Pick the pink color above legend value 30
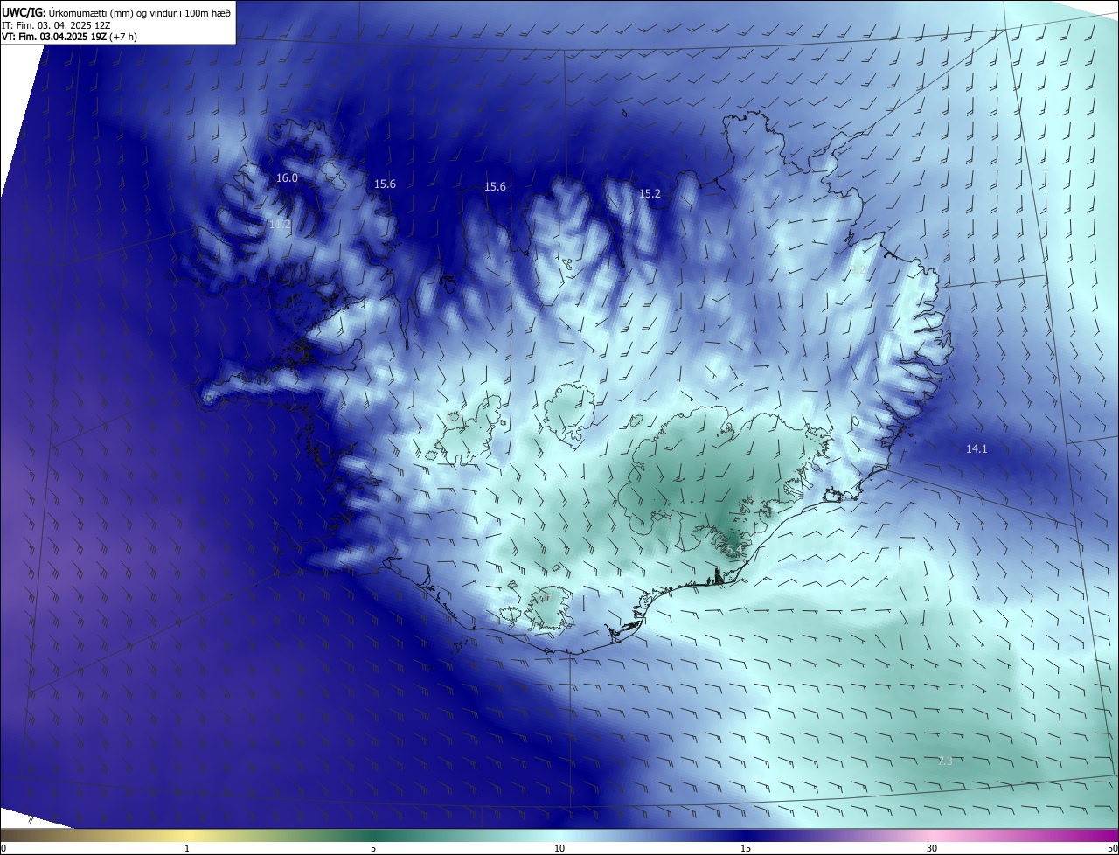Screen dimensions: 1119x855 click(932, 835)
